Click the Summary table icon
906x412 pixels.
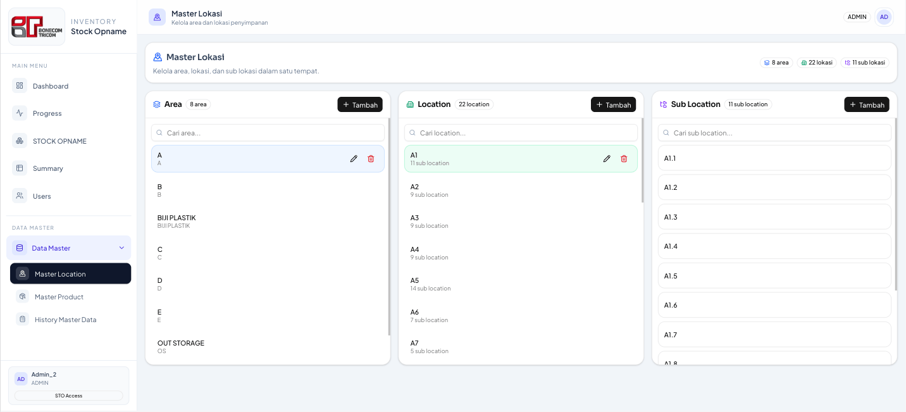20,168
